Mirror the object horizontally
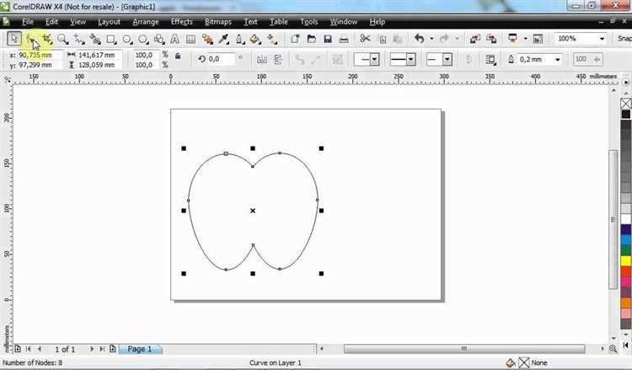Viewport: 632px width, 370px height. point(262,60)
